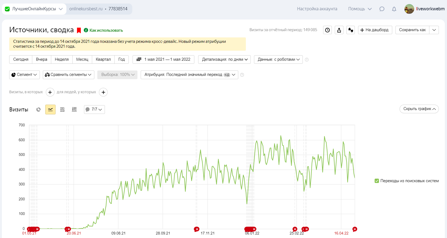
Task: Choose the bar chart view icon
Action: click(x=74, y=110)
